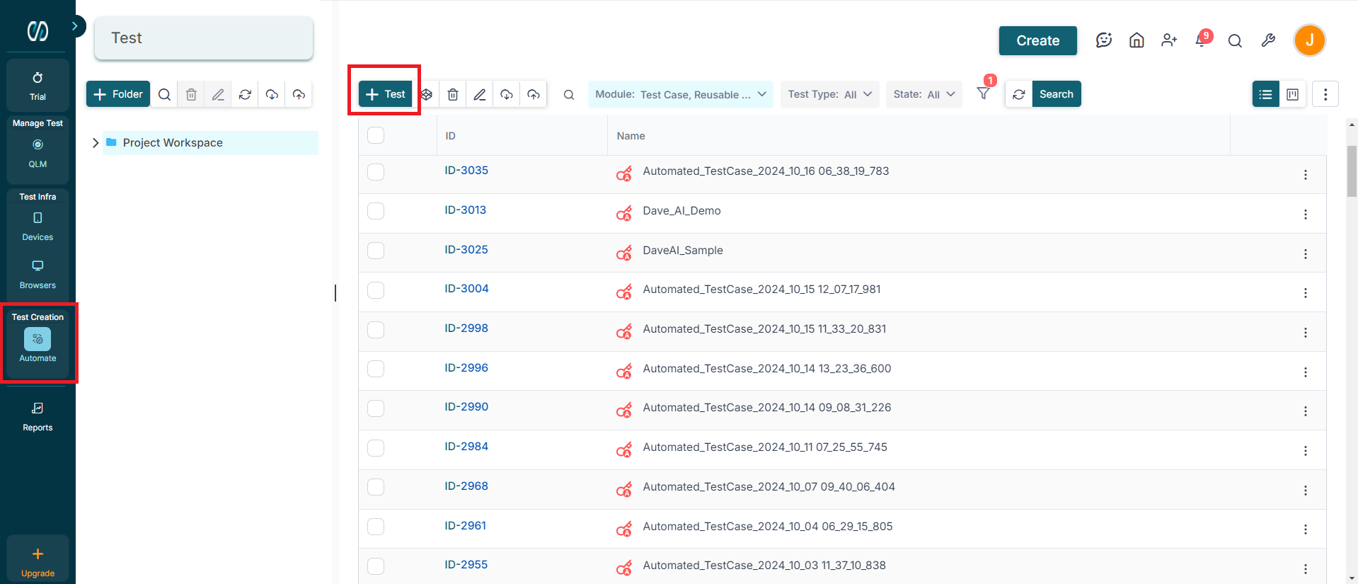The width and height of the screenshot is (1358, 584).
Task: Click the Upgrade plus icon
Action: (38, 554)
